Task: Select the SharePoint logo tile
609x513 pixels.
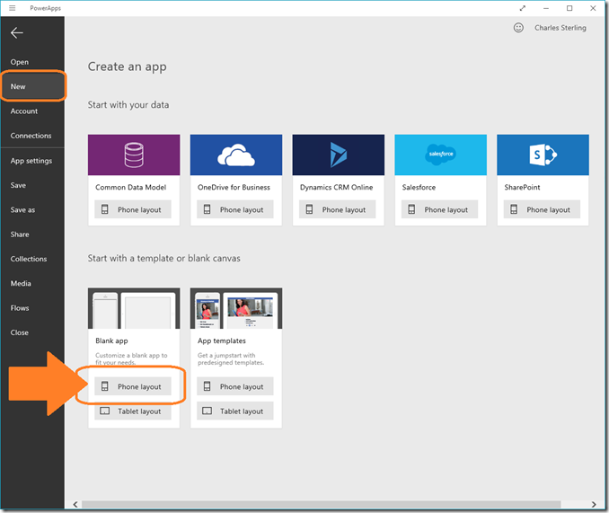Action: pyautogui.click(x=543, y=155)
